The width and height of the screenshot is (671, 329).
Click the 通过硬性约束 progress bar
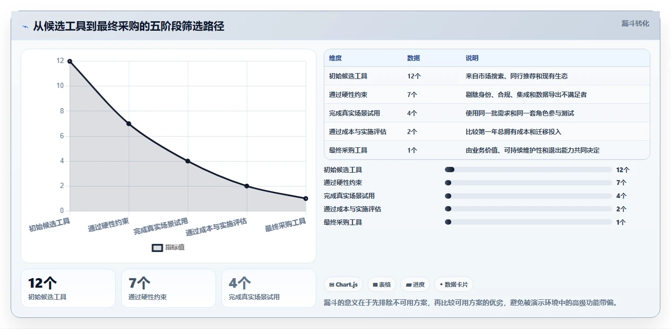528,183
